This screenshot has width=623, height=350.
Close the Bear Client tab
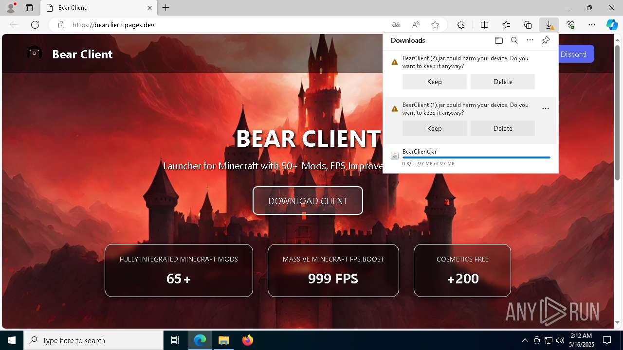click(x=150, y=8)
